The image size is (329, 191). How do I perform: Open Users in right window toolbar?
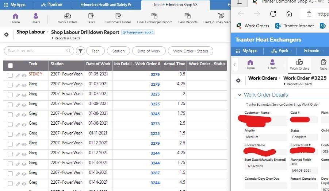click(x=272, y=65)
